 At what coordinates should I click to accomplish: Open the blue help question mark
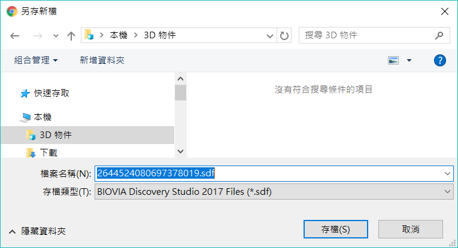pyautogui.click(x=439, y=60)
